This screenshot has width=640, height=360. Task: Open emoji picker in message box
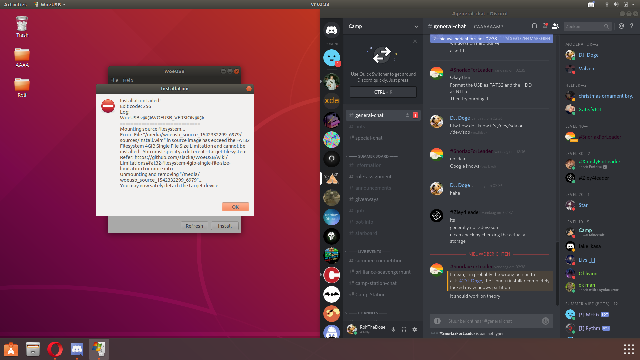[x=546, y=321]
